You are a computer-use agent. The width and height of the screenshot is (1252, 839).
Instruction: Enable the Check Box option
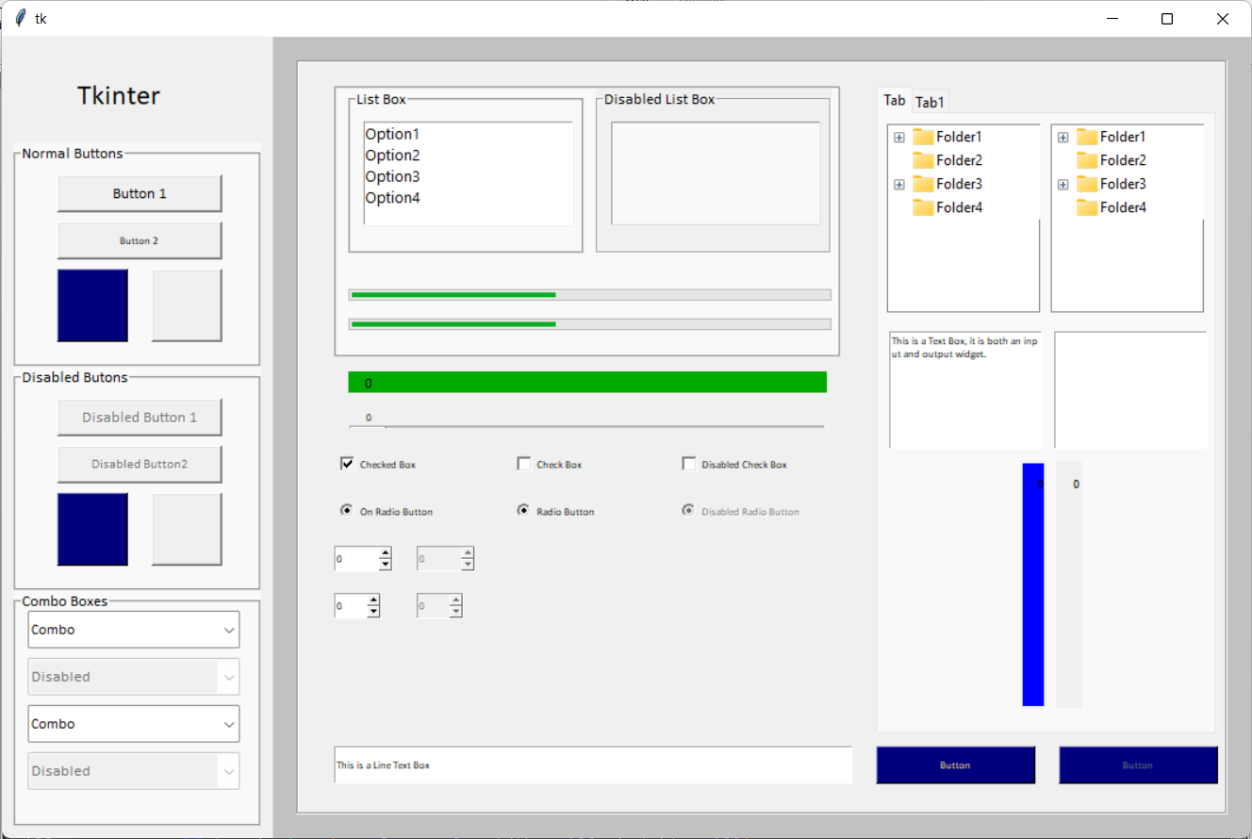click(x=524, y=463)
